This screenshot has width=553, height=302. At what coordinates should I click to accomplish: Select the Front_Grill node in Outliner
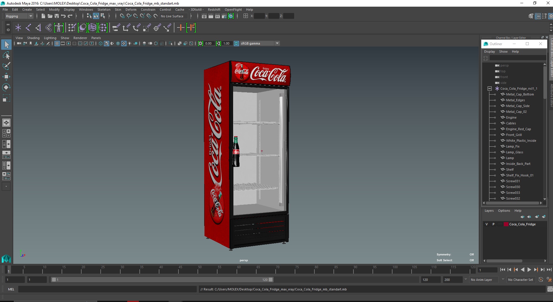[x=514, y=135]
